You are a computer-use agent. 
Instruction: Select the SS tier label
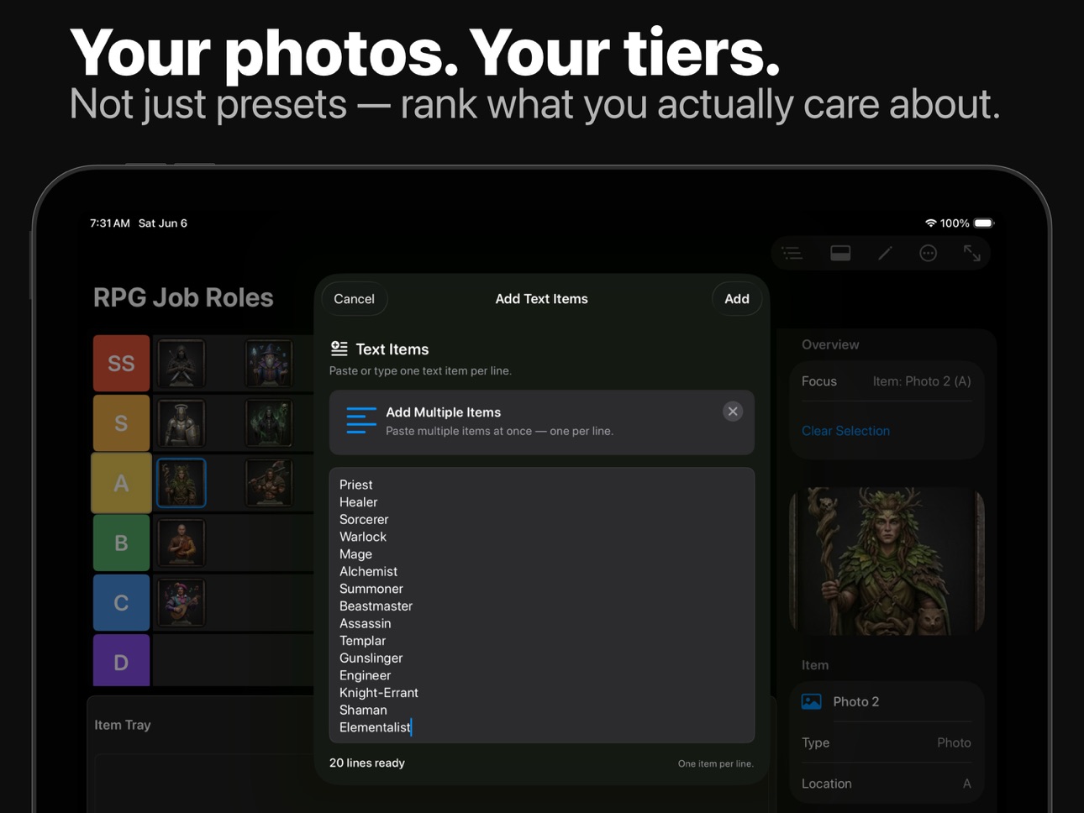121,363
